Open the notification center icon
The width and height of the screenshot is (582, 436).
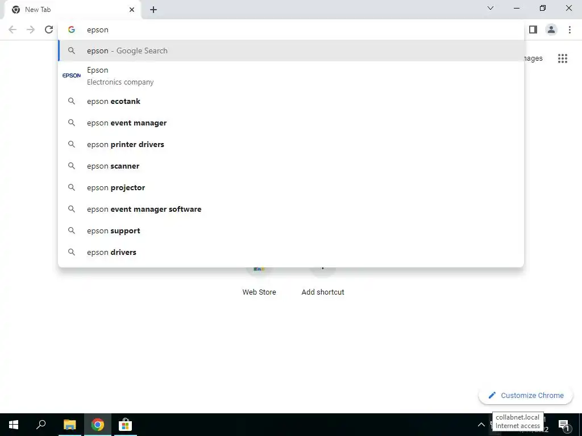coord(563,425)
